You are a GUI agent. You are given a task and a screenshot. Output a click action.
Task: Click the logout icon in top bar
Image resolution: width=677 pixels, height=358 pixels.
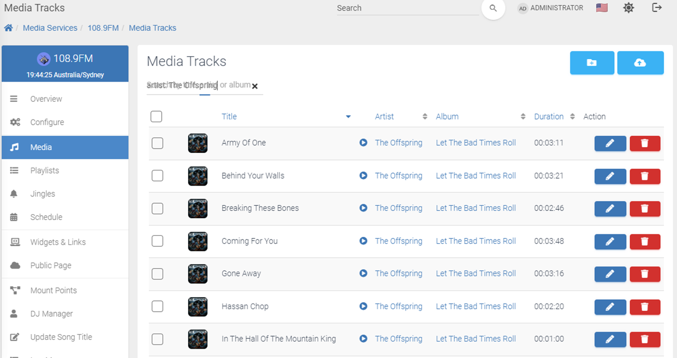657,8
